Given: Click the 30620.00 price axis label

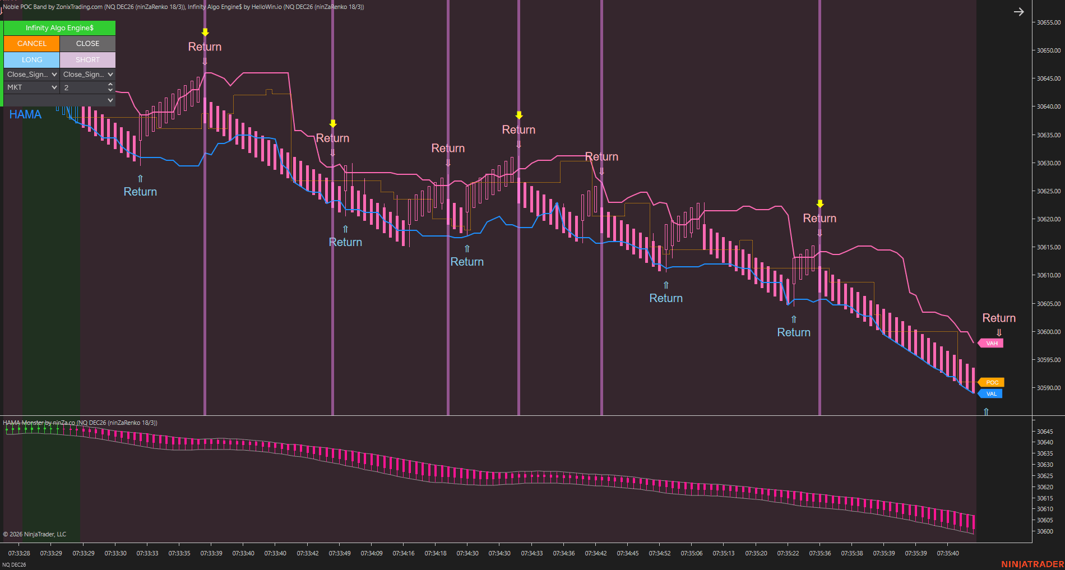Looking at the screenshot, I should point(1048,219).
